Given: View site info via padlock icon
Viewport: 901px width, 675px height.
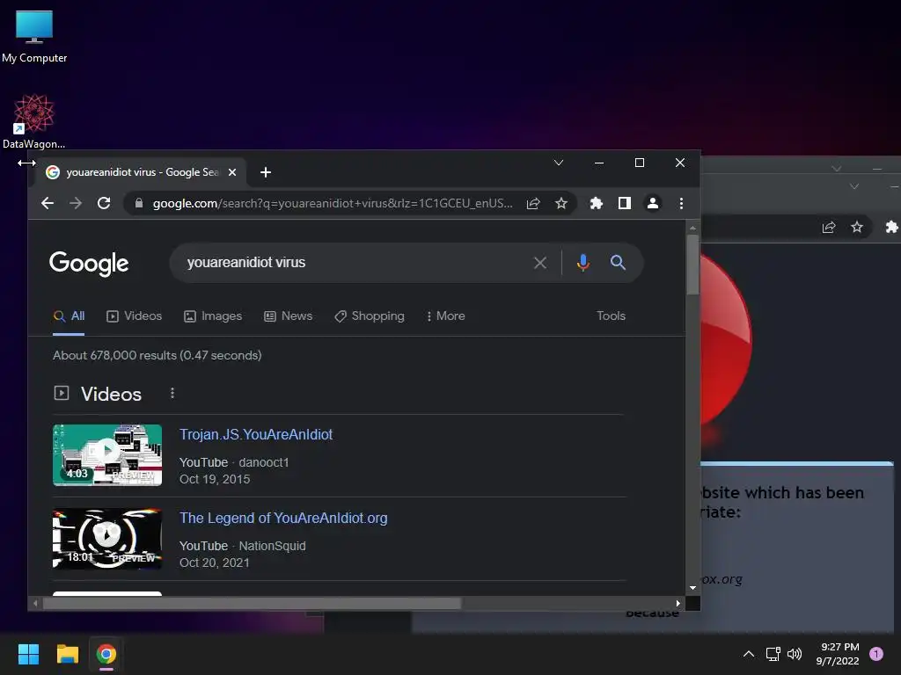Looking at the screenshot, I should click(138, 203).
